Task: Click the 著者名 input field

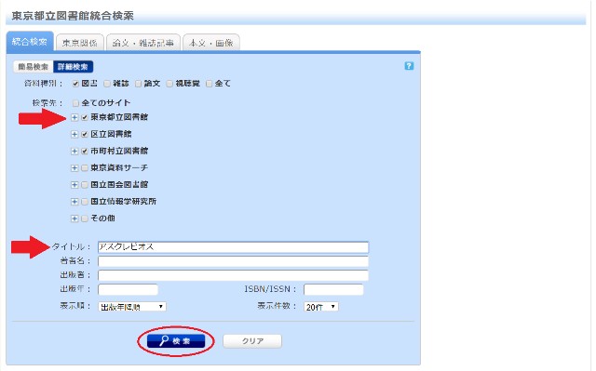Action: pos(233,261)
